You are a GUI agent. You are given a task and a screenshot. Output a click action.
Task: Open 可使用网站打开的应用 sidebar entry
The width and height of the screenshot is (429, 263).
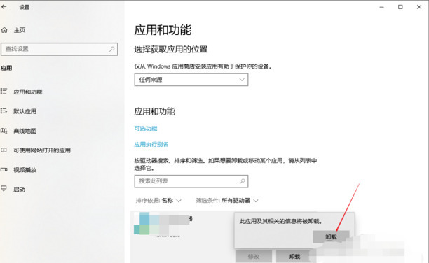[42, 150]
